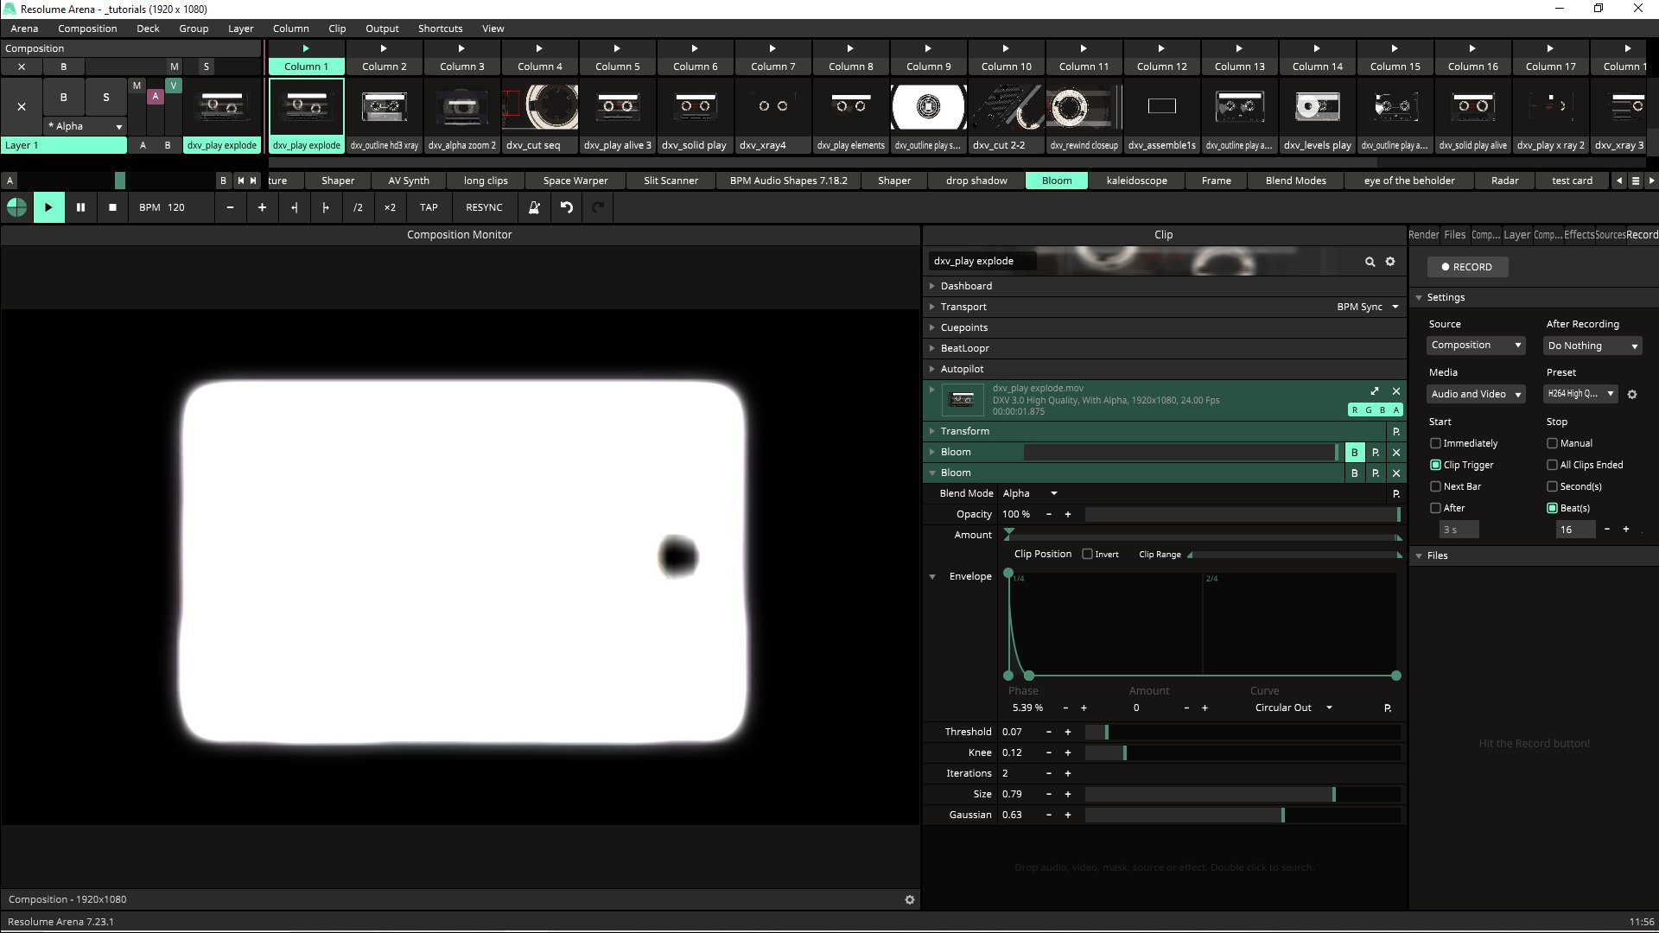This screenshot has height=933, width=1659.
Task: Open record preset settings gear
Action: coord(1632,394)
